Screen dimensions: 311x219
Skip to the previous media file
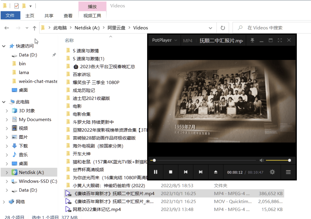coord(186,172)
